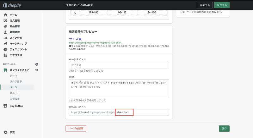Image resolution: width=253 pixels, height=138 pixels.
Task: Focus the ページタイトル input field
Action: pos(119,65)
